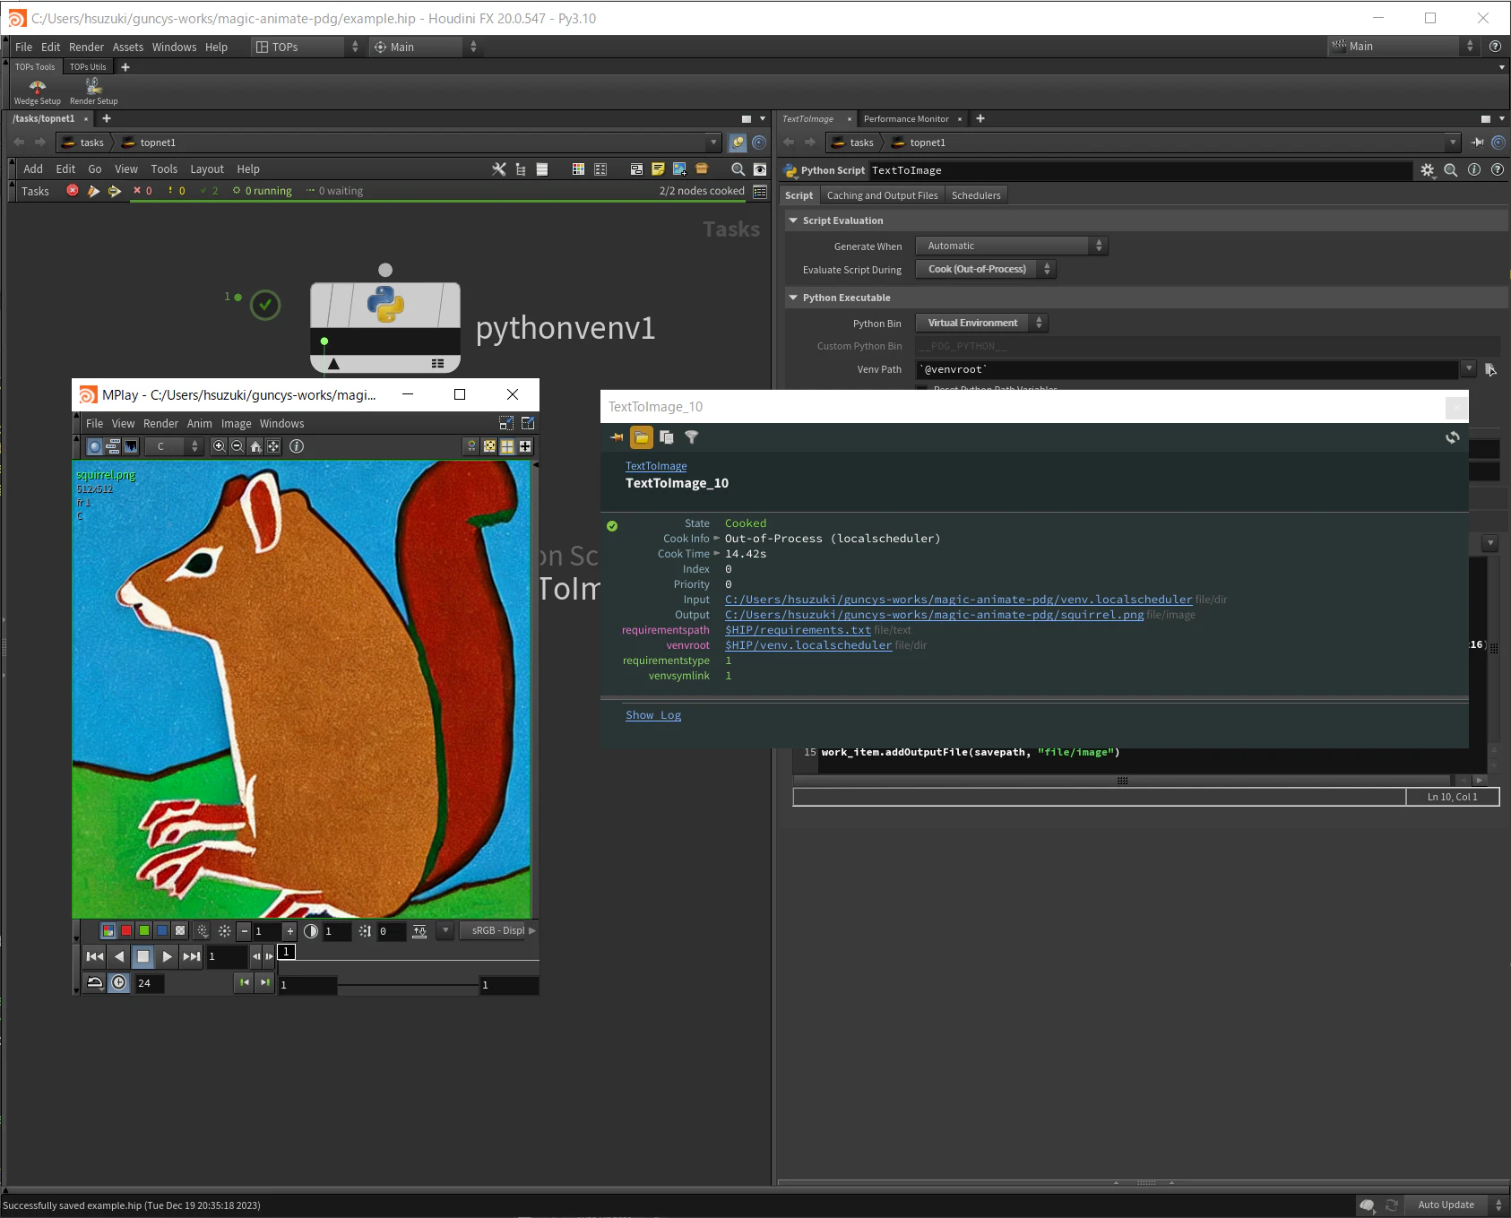This screenshot has width=1511, height=1218.
Task: Click the color palette icon in network toolbar
Action: tap(578, 168)
